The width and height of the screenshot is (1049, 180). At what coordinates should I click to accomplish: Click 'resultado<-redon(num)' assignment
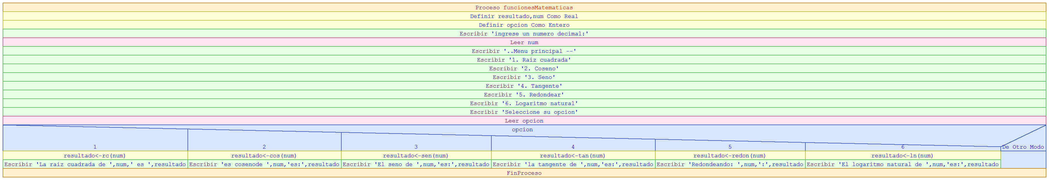(730, 156)
